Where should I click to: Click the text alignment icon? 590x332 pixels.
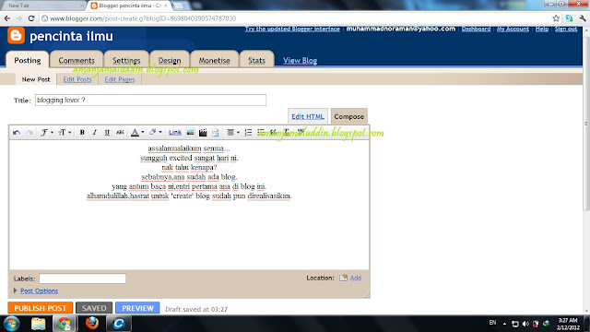pos(230,133)
